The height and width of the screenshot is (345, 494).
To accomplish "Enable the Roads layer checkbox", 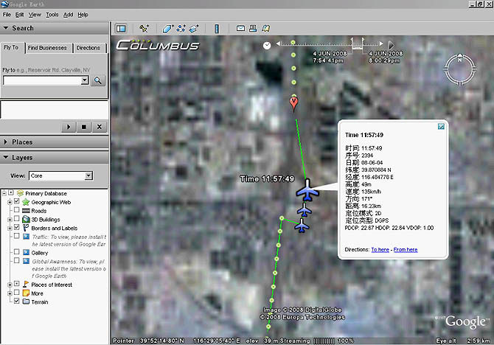I will tap(17, 210).
